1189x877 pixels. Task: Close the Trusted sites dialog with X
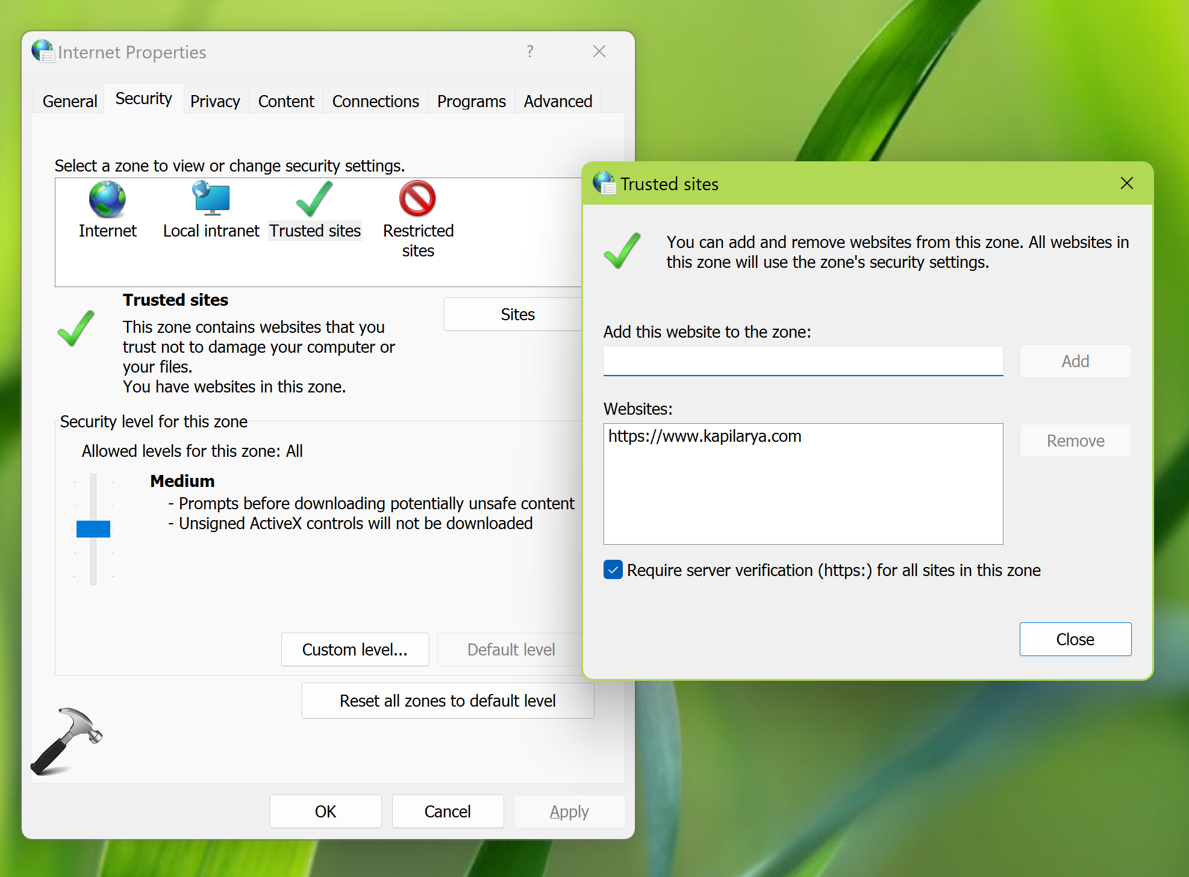[1126, 183]
